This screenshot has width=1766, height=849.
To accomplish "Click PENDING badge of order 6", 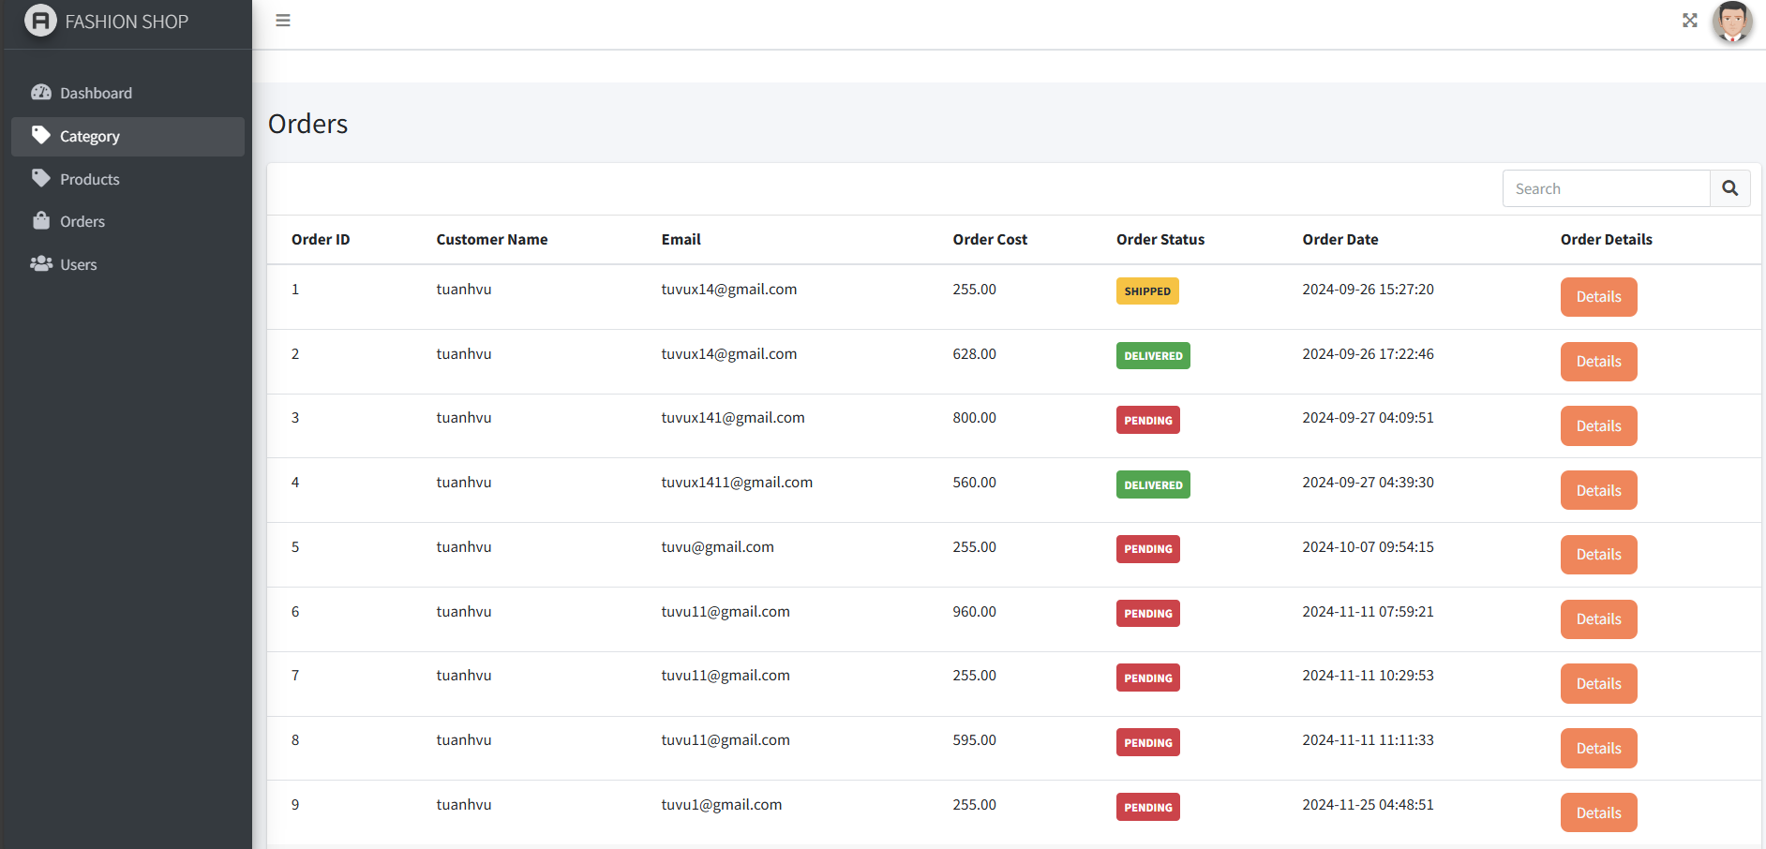I will coord(1148,614).
